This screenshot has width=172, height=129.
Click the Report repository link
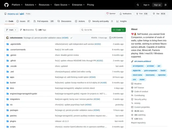coord(138,123)
